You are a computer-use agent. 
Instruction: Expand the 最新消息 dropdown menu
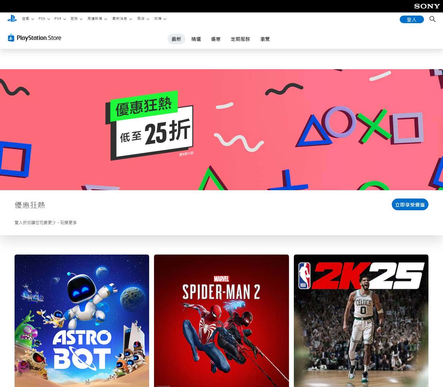pos(122,19)
